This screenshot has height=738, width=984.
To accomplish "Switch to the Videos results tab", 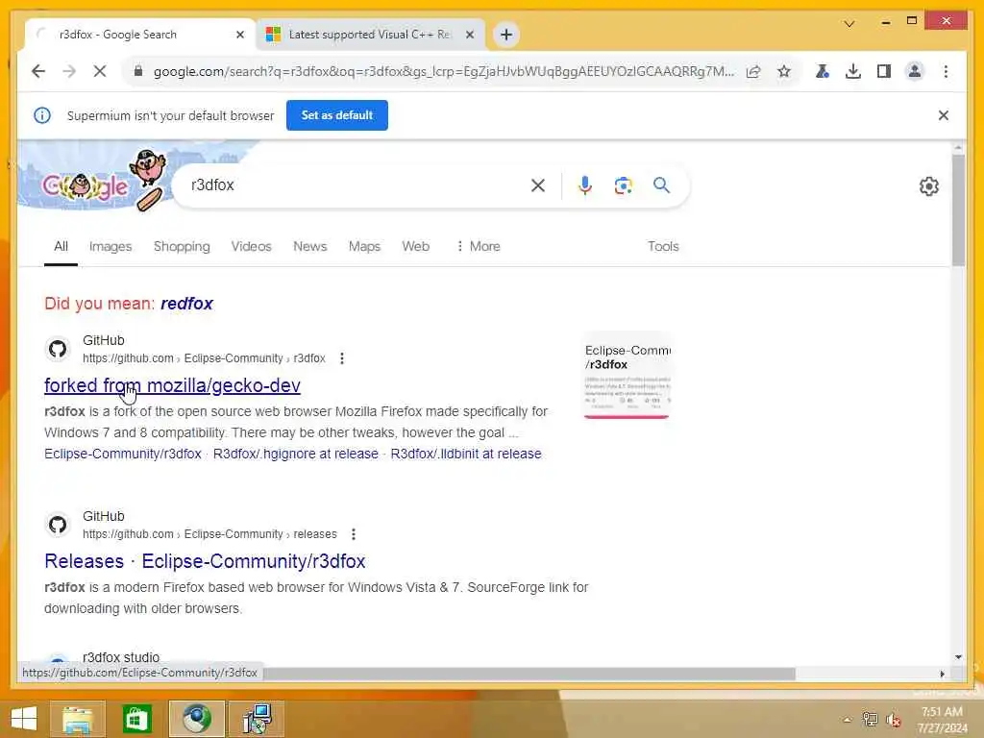I will click(251, 247).
